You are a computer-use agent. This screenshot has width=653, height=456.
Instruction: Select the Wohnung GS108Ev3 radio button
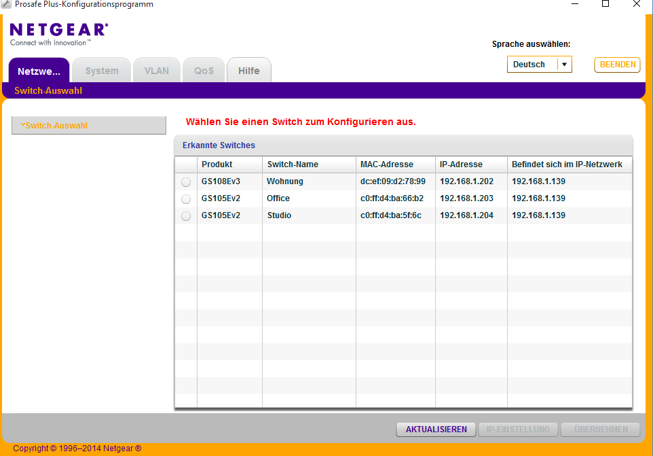pyautogui.click(x=186, y=182)
